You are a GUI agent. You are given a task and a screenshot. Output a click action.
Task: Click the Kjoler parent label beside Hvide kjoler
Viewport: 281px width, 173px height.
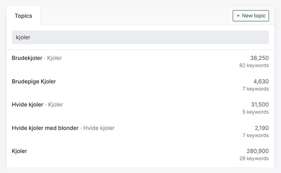(x=56, y=104)
